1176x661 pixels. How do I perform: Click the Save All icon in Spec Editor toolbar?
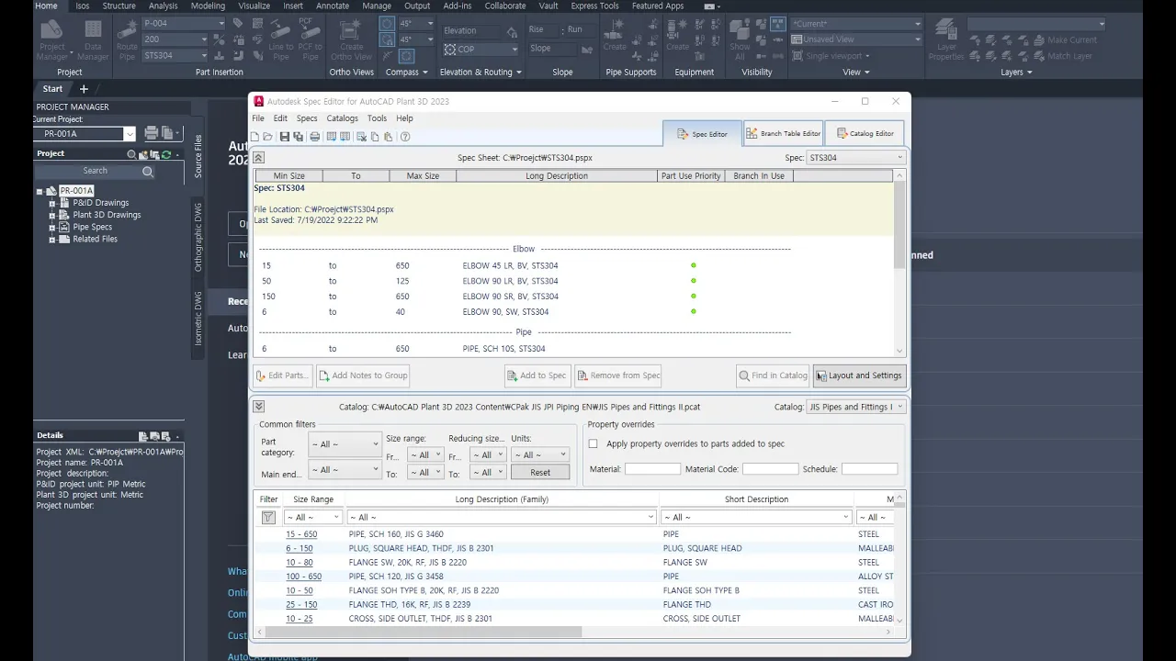click(x=298, y=137)
